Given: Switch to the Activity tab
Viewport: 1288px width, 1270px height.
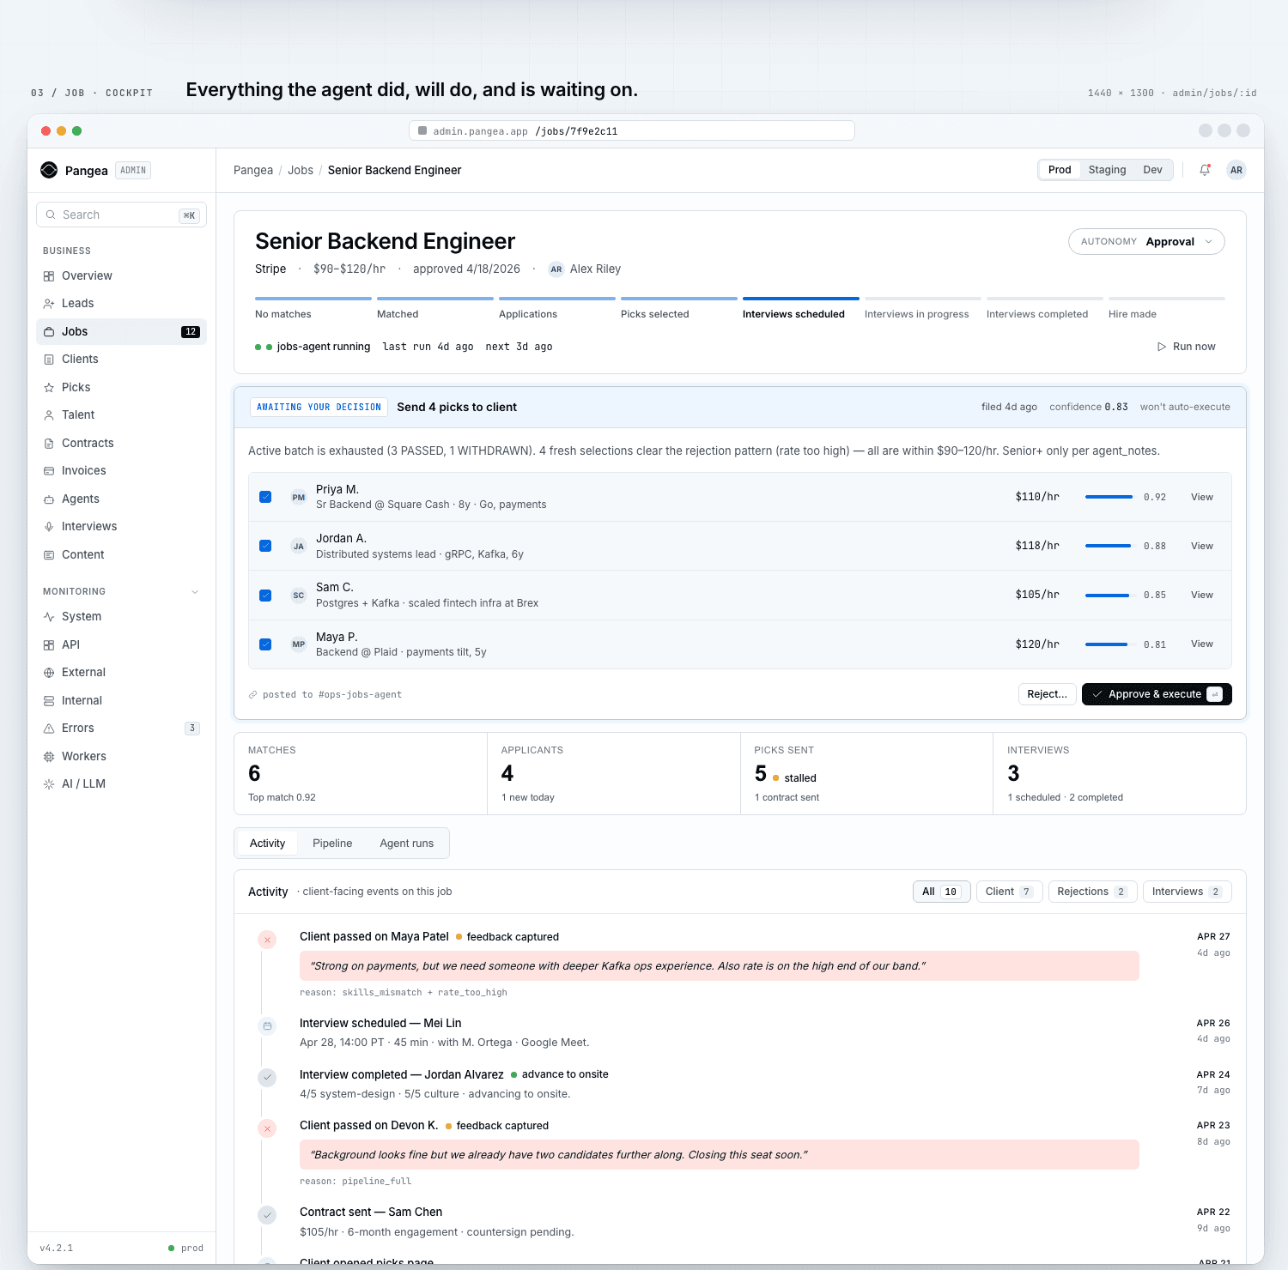Looking at the screenshot, I should click(267, 844).
